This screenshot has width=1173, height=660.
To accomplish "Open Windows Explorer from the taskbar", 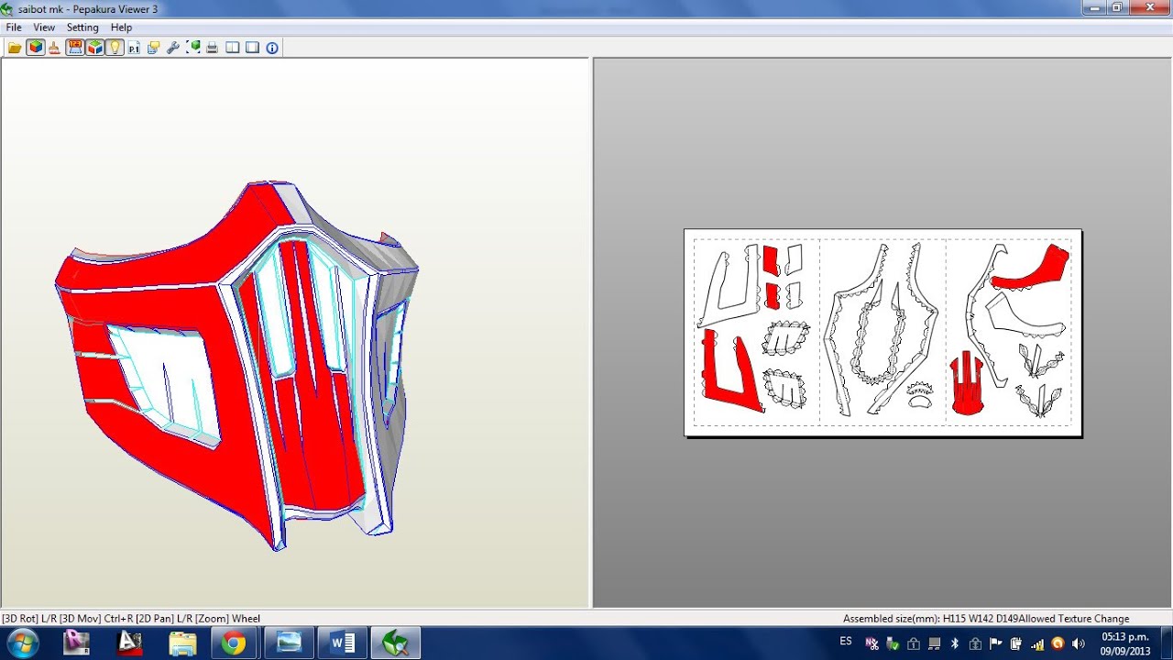I will (183, 643).
